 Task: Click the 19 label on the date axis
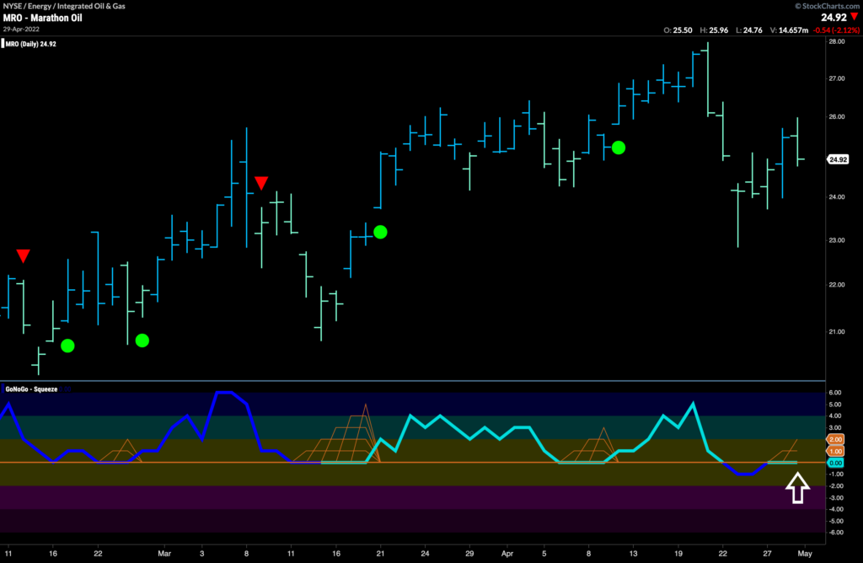678,554
